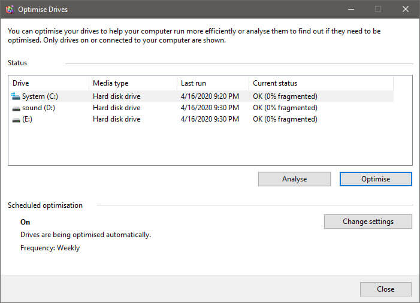Select the System (C:) drive row
This screenshot has width=420, height=303.
pyautogui.click(x=202, y=96)
